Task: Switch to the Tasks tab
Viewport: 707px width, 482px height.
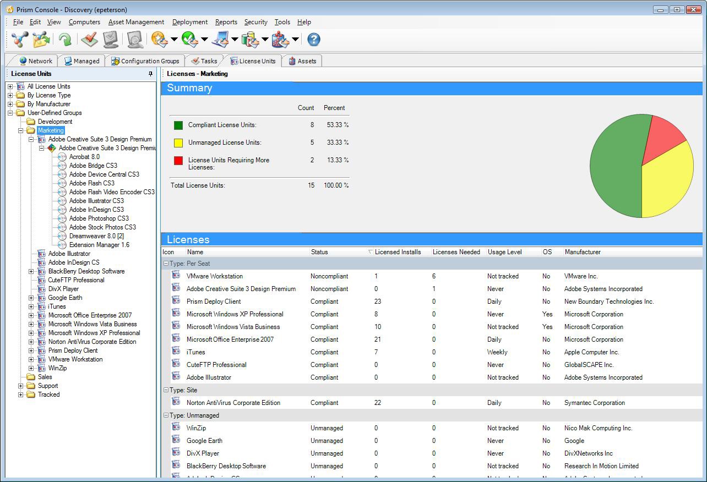Action: pyautogui.click(x=204, y=61)
